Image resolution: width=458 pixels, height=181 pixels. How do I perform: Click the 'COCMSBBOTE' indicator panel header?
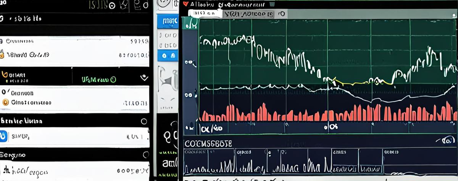click(208, 143)
